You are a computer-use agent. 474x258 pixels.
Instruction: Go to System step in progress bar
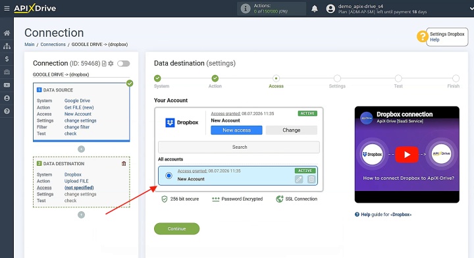157,78
